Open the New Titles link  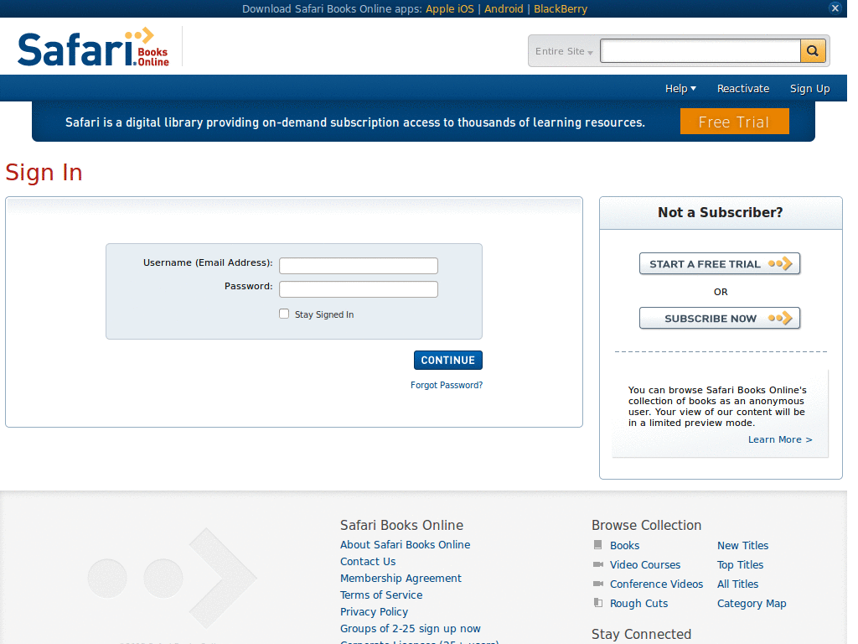(743, 545)
